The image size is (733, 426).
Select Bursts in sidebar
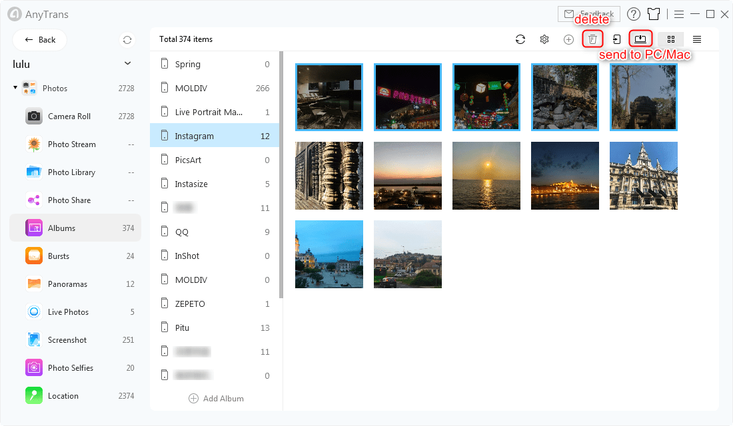[x=75, y=256]
